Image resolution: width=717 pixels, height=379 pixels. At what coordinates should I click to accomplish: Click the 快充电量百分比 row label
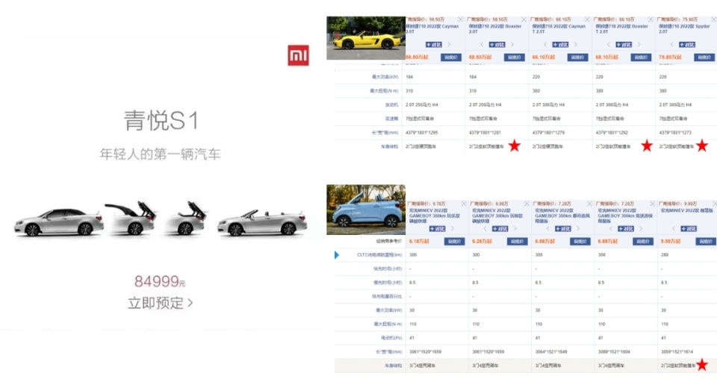pyautogui.click(x=386, y=296)
